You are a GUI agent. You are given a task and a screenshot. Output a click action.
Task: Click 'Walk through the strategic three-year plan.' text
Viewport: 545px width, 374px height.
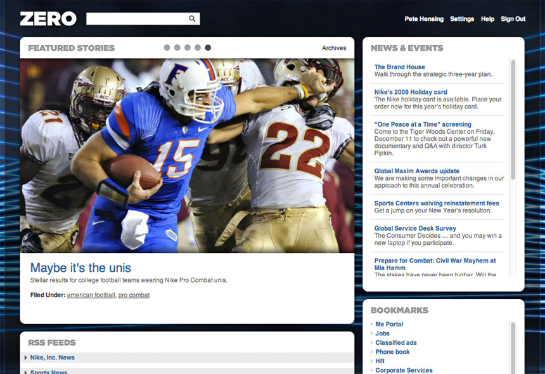pyautogui.click(x=433, y=74)
